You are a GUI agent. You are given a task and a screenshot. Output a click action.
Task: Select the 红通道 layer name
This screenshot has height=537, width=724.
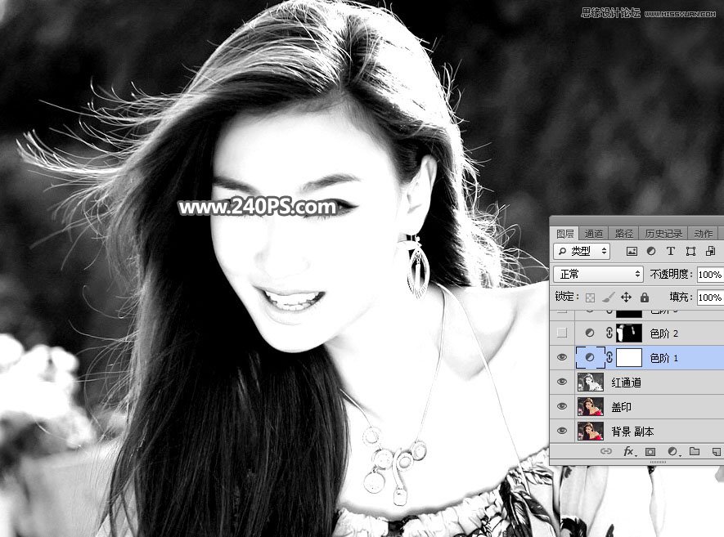626,383
